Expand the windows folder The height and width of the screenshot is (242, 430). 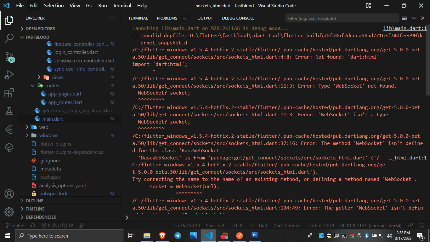tap(49, 135)
